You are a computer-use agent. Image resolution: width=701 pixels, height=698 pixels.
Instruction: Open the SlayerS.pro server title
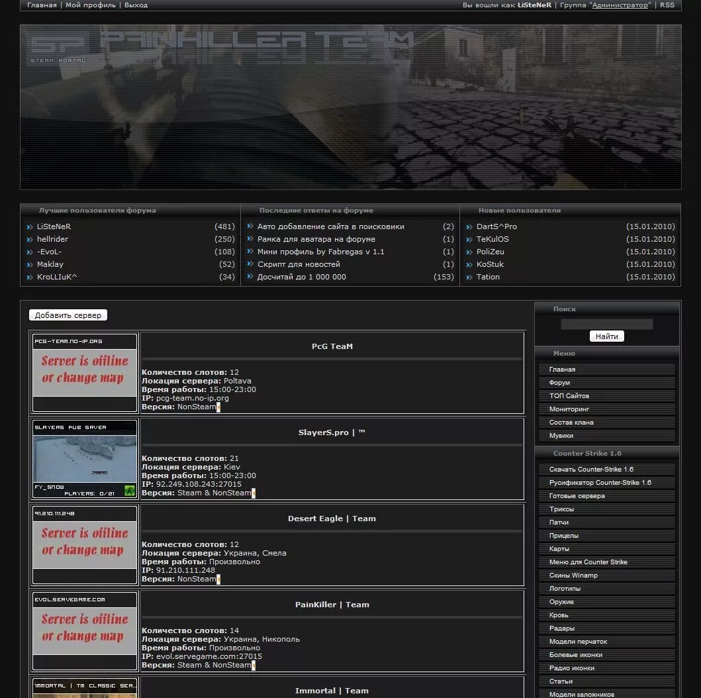point(332,432)
